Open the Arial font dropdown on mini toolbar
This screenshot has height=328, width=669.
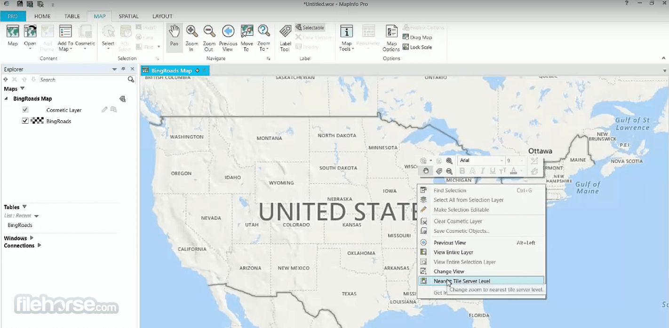click(502, 161)
